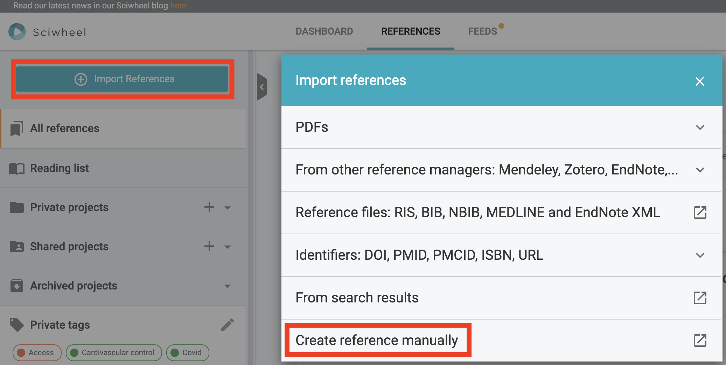This screenshot has width=726, height=365.
Task: Select the Covid tag
Action: click(188, 352)
